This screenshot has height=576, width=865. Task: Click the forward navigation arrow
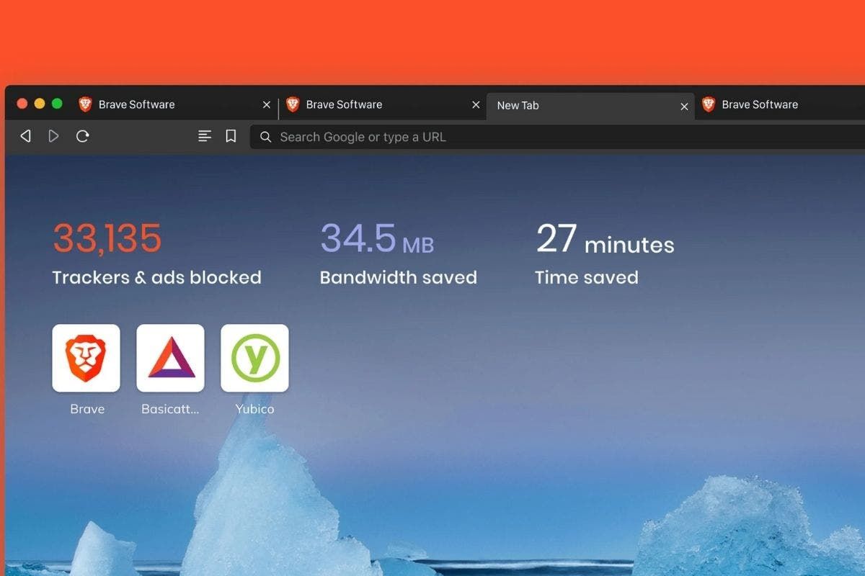coord(53,136)
